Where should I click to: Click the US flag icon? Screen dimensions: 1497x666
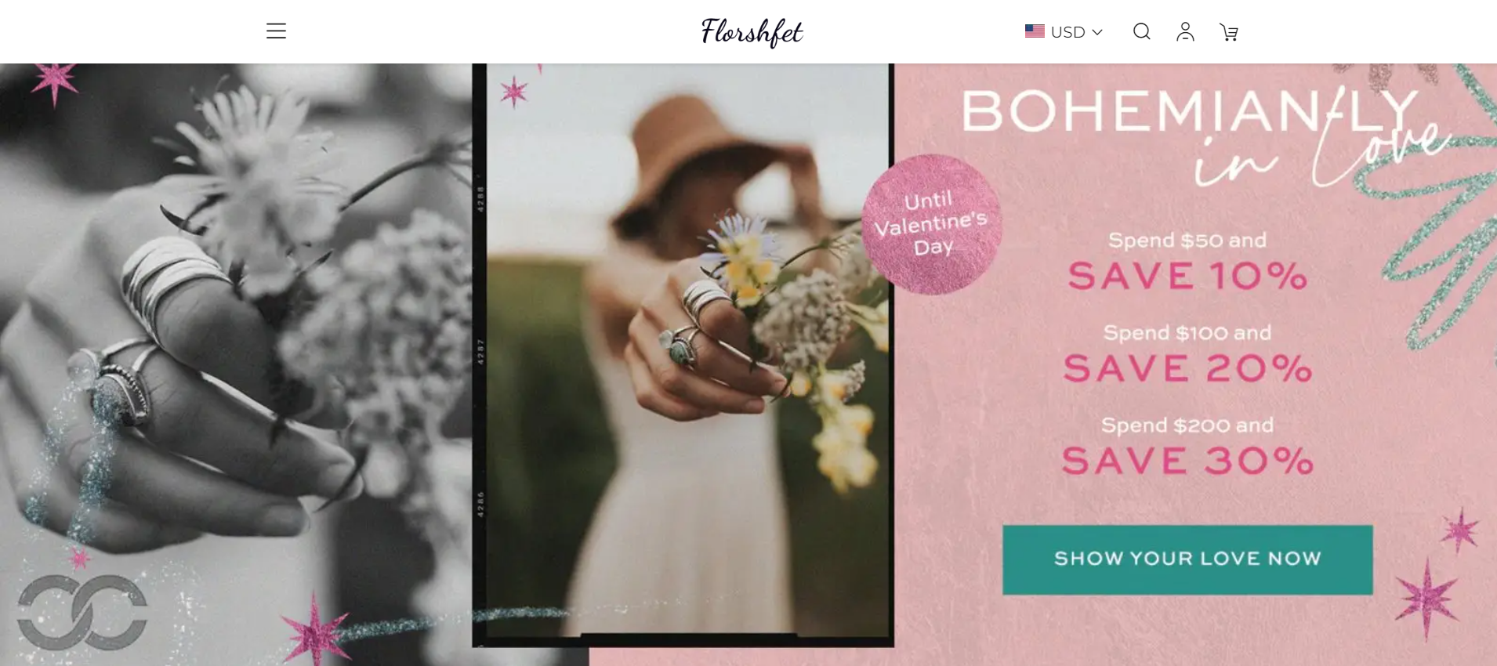[x=1035, y=31]
